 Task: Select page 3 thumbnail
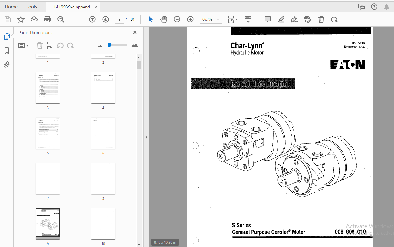click(x=48, y=88)
